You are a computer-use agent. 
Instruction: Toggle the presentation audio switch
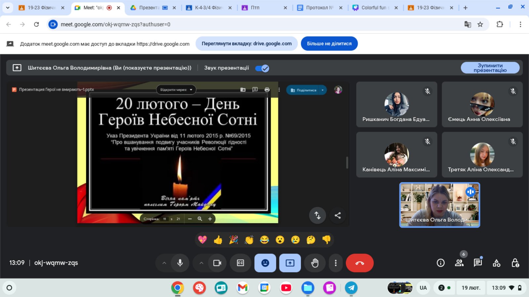click(x=262, y=68)
